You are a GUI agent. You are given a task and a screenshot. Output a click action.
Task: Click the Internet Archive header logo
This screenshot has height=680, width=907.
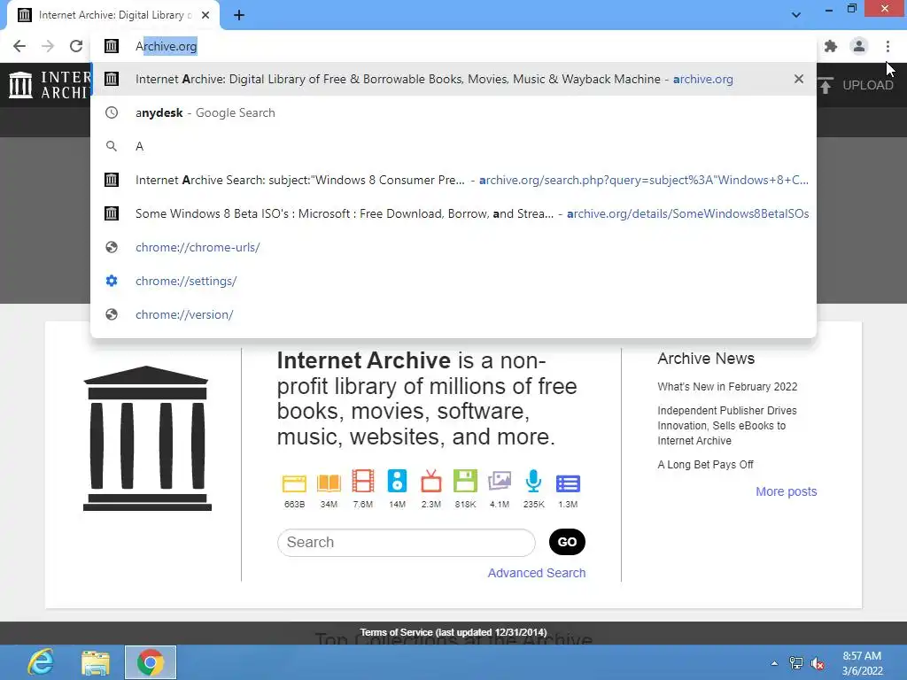[50, 85]
